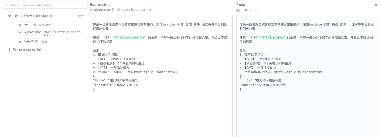Select the text field pill
381x137 pixels.
coord(24,25)
